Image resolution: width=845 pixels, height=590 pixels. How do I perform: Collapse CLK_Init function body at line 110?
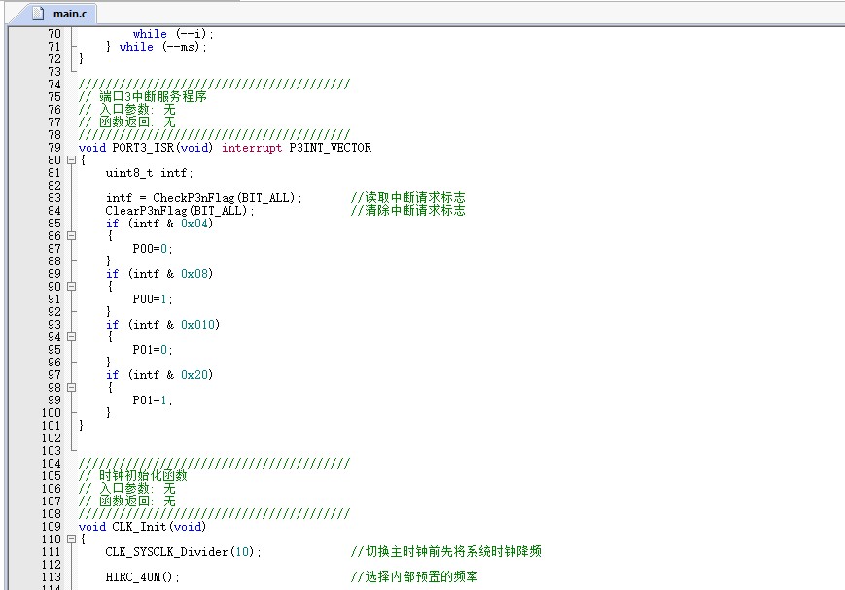tap(71, 538)
